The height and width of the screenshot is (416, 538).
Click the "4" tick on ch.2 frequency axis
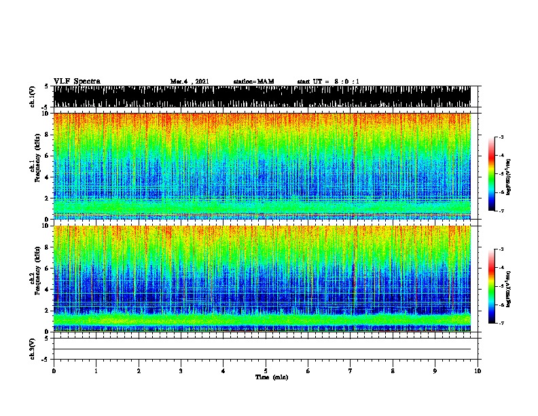point(48,290)
